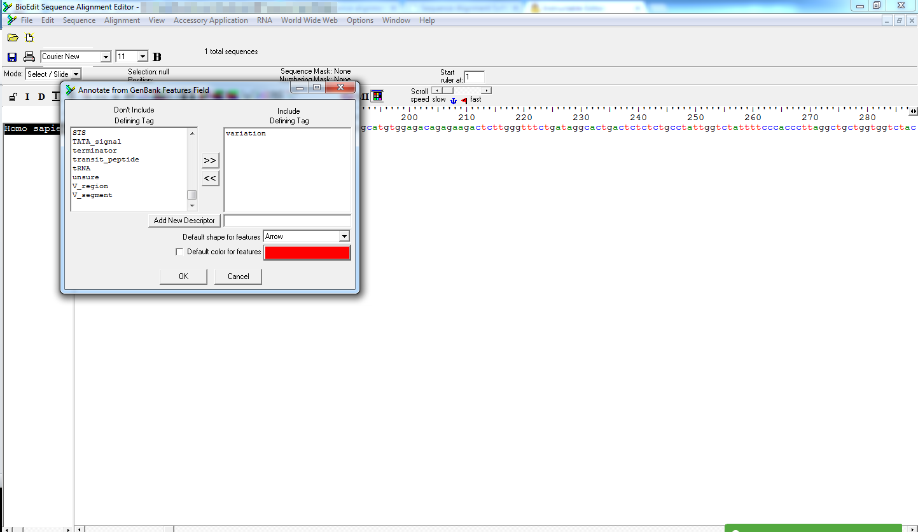Open the Options menu

tap(360, 20)
